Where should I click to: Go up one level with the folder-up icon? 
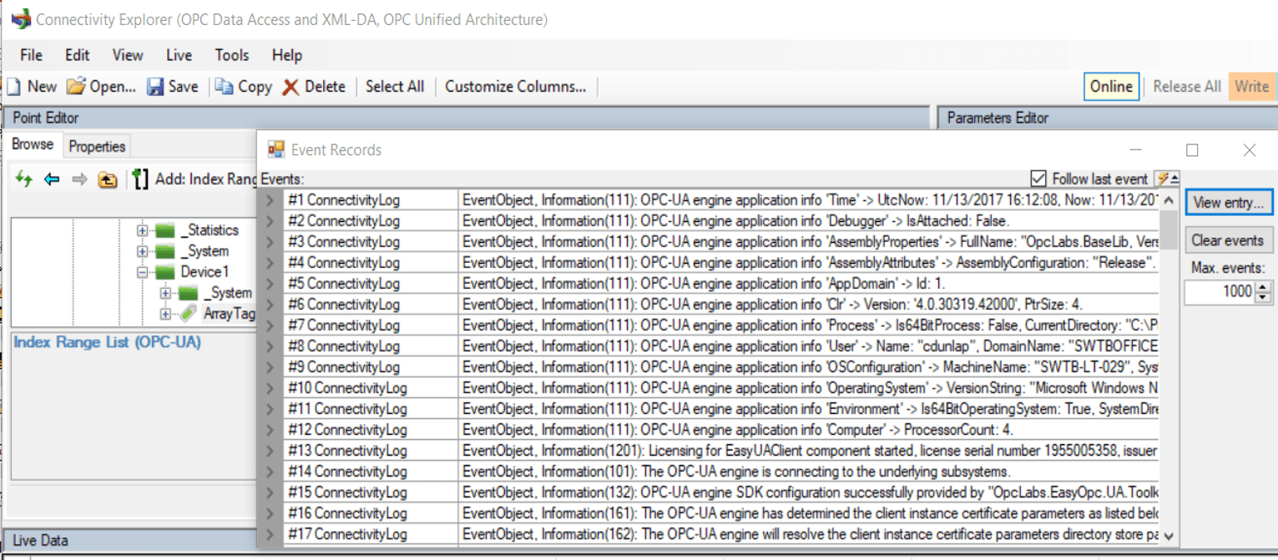click(x=108, y=179)
